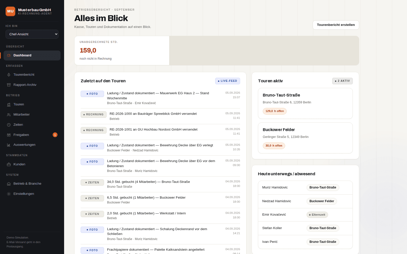The image size is (407, 254).
Task: Click Muriz Hamidovic's Bruno-Taut-Straße chip
Action: [x=323, y=187]
